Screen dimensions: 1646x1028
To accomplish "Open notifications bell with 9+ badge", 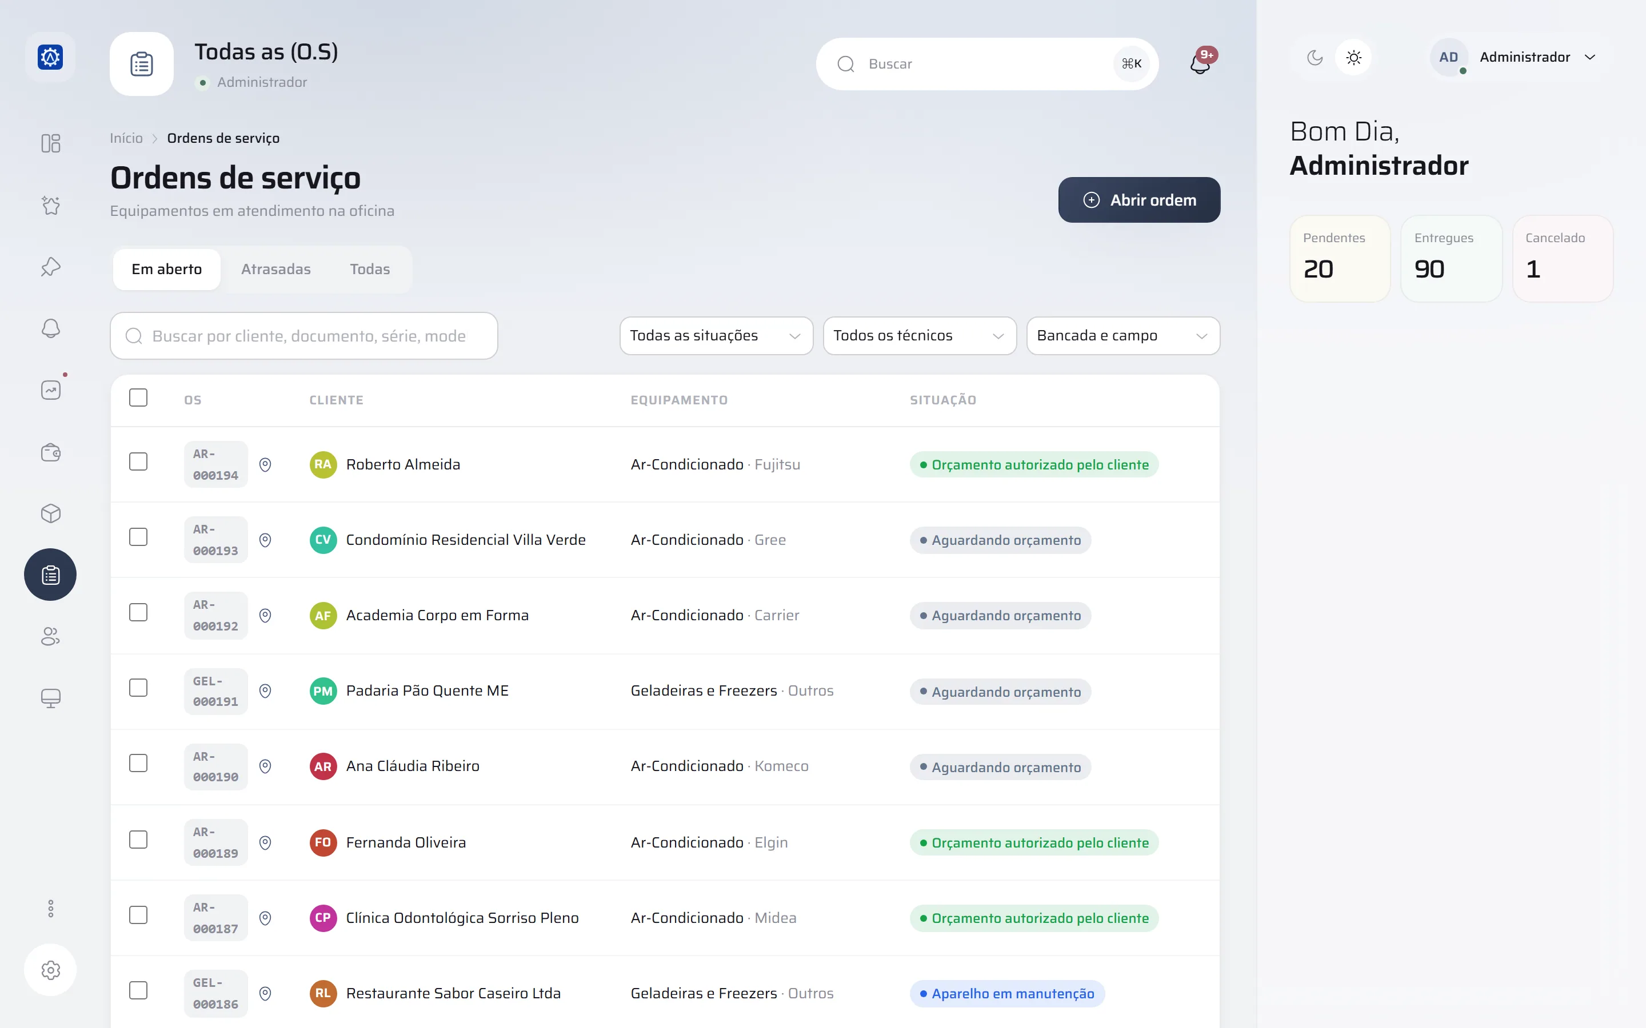I will [x=1201, y=63].
